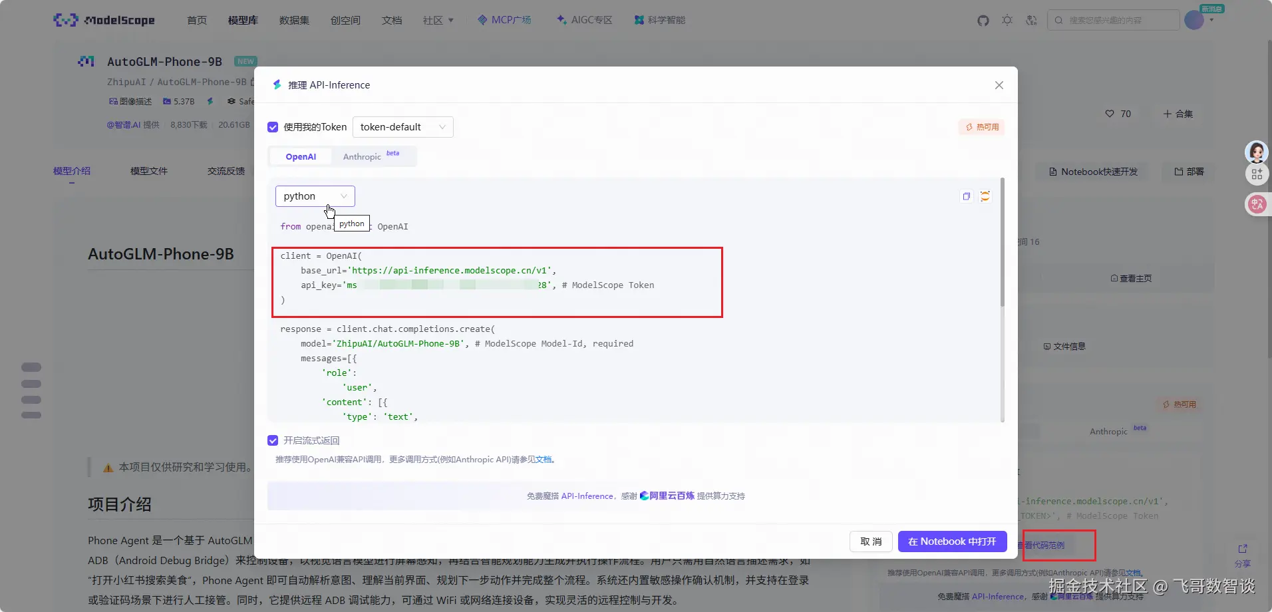
Task: Select the OpenAI tab
Action: point(301,157)
